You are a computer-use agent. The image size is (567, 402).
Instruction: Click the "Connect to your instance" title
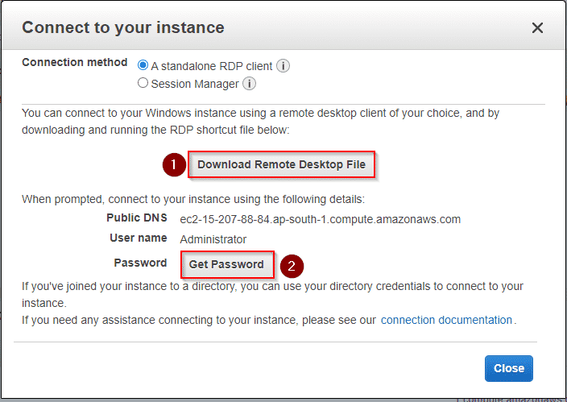pos(123,27)
